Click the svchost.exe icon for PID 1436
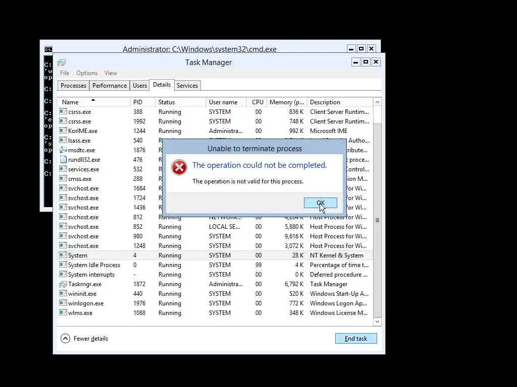517x387 pixels. pos(63,207)
